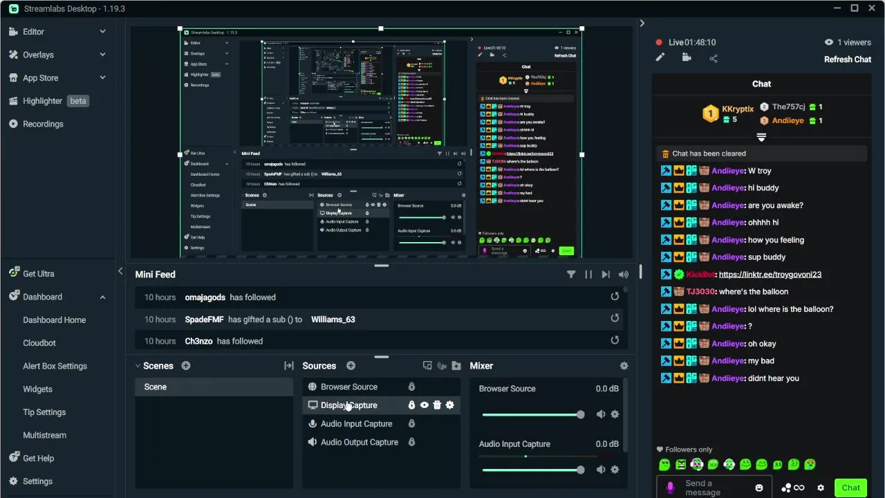The width and height of the screenshot is (885, 498).
Task: Toggle the lock on Browser Source
Action: point(411,387)
